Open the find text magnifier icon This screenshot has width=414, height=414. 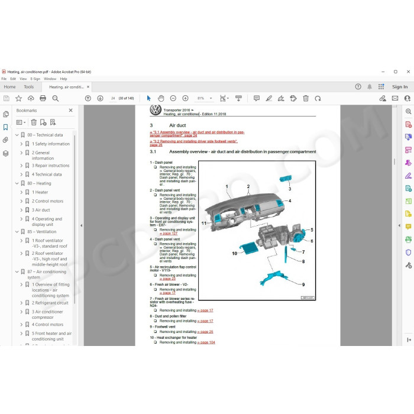coord(56,99)
